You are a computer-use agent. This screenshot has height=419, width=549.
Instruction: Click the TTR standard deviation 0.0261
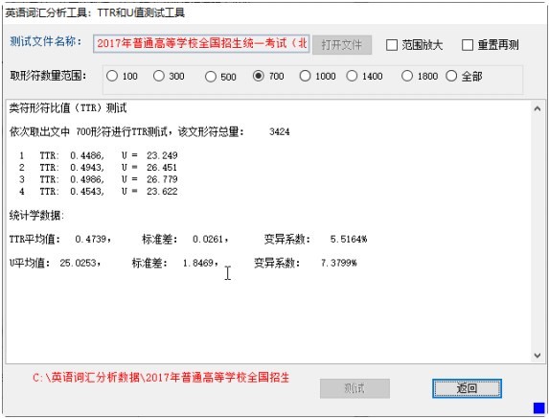tap(208, 240)
